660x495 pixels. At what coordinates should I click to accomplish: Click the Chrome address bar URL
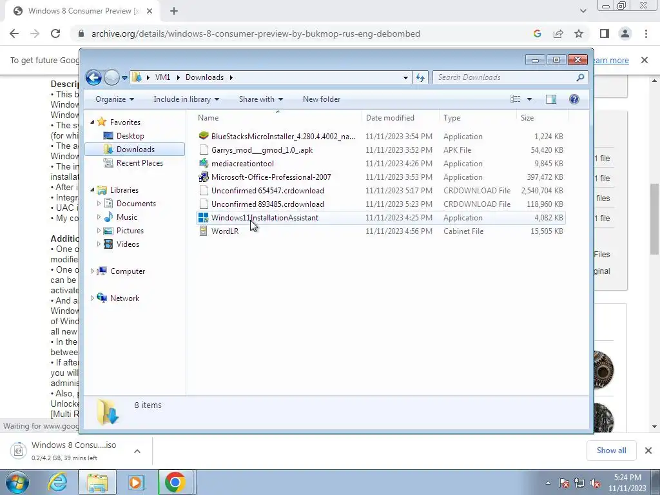(255, 34)
